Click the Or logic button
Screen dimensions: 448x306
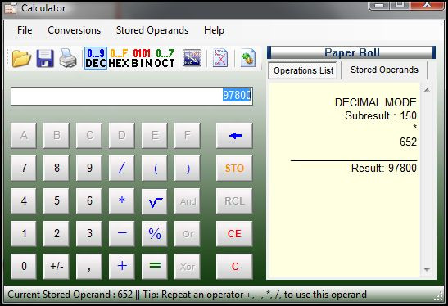click(187, 234)
